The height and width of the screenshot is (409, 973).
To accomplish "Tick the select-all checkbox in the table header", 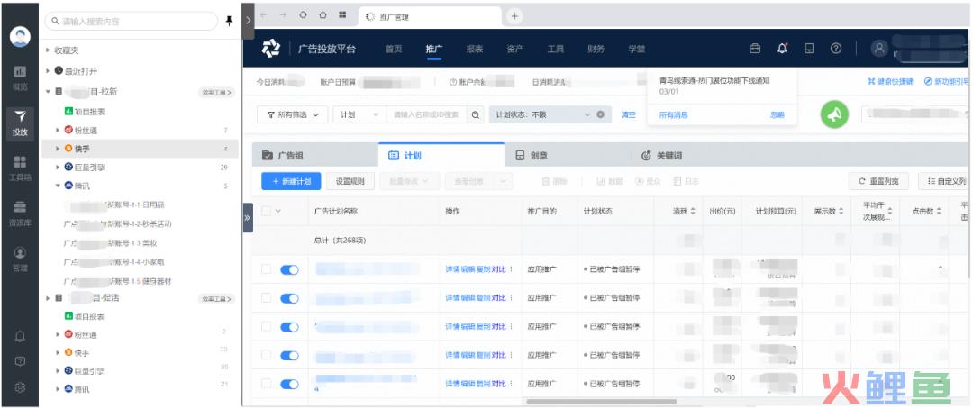I will [x=266, y=211].
